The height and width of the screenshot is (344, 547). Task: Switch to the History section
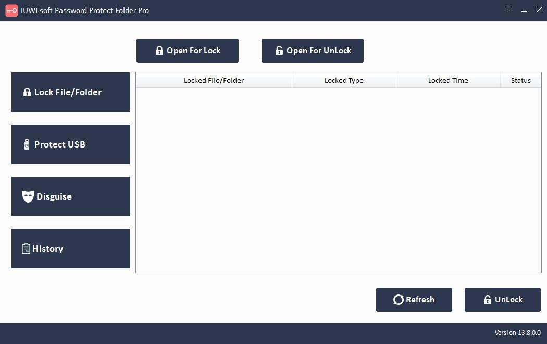[70, 249]
